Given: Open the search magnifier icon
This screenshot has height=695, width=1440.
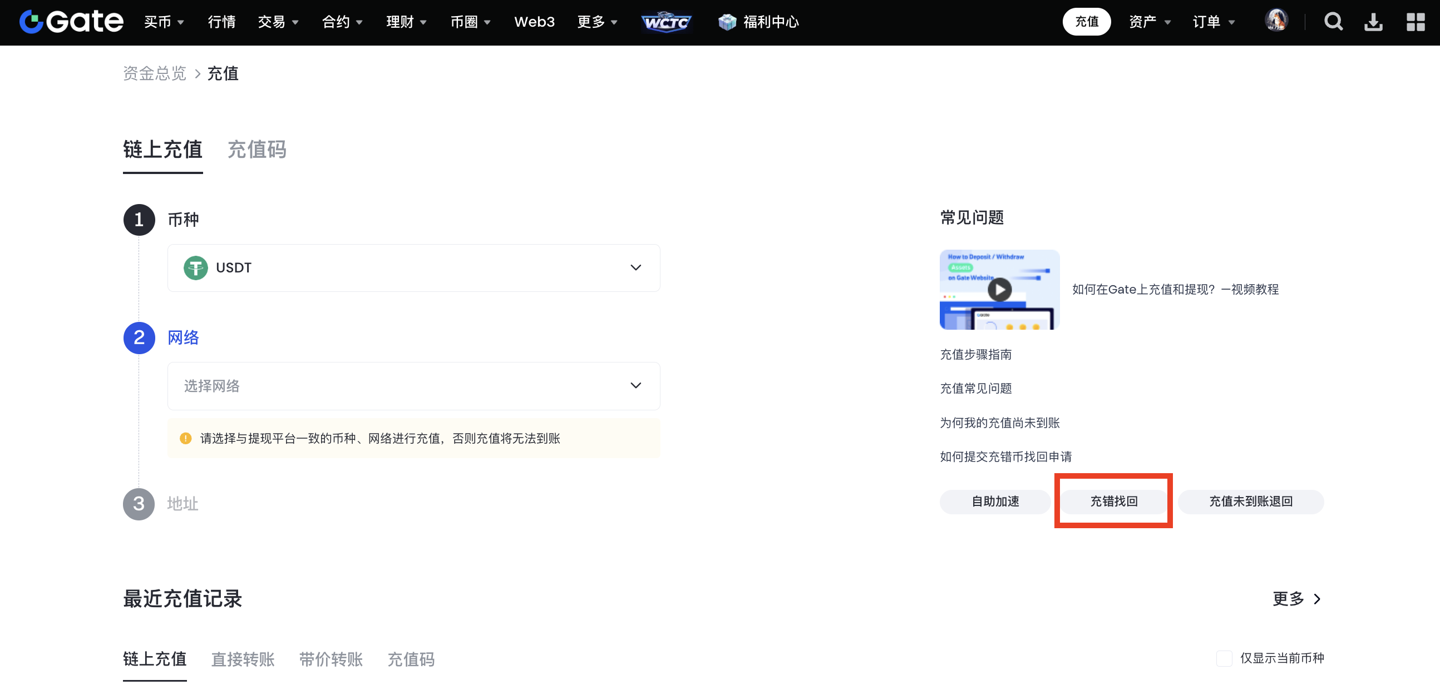Looking at the screenshot, I should [1333, 22].
